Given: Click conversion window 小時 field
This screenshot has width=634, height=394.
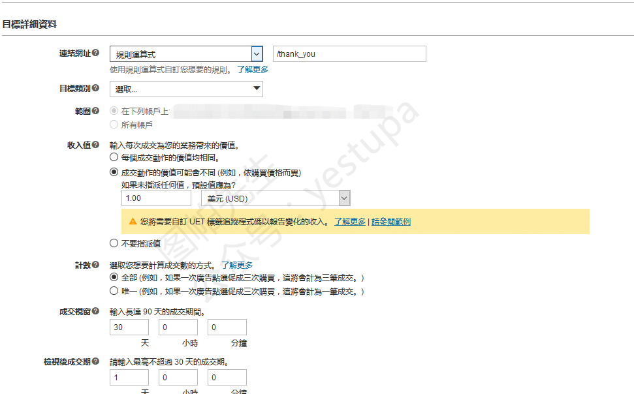Looking at the screenshot, I should coord(178,327).
